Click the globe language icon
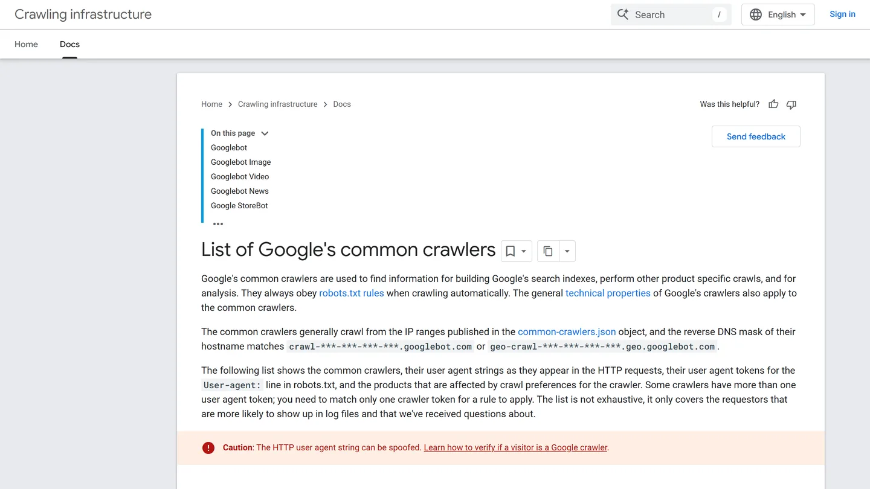The width and height of the screenshot is (870, 489). pyautogui.click(x=756, y=14)
